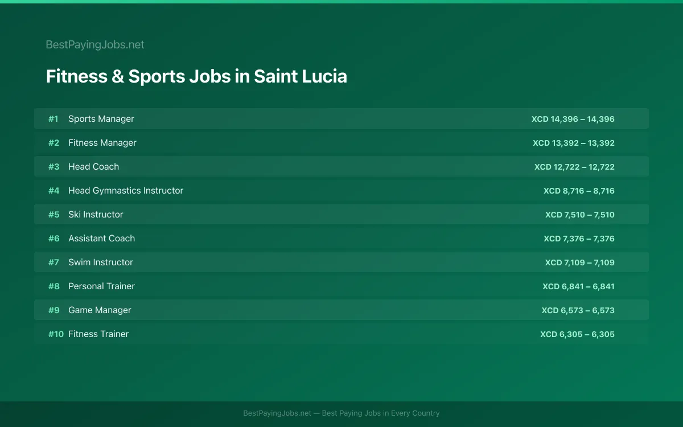Click the salary XCD 6,841 – 6,841
The width and height of the screenshot is (683, 427).
point(578,286)
